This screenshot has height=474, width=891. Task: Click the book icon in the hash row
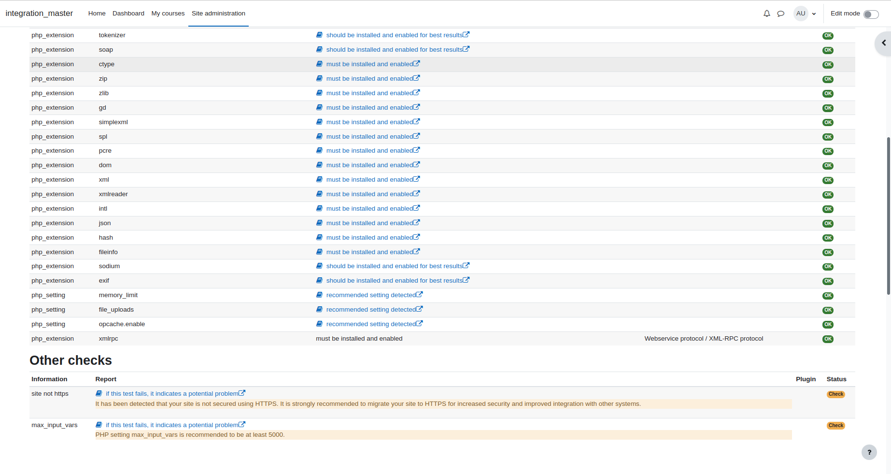pos(319,237)
